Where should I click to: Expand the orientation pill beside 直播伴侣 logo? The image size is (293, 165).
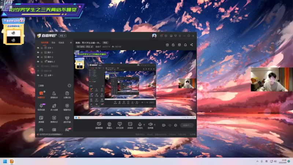pyautogui.click(x=62, y=36)
